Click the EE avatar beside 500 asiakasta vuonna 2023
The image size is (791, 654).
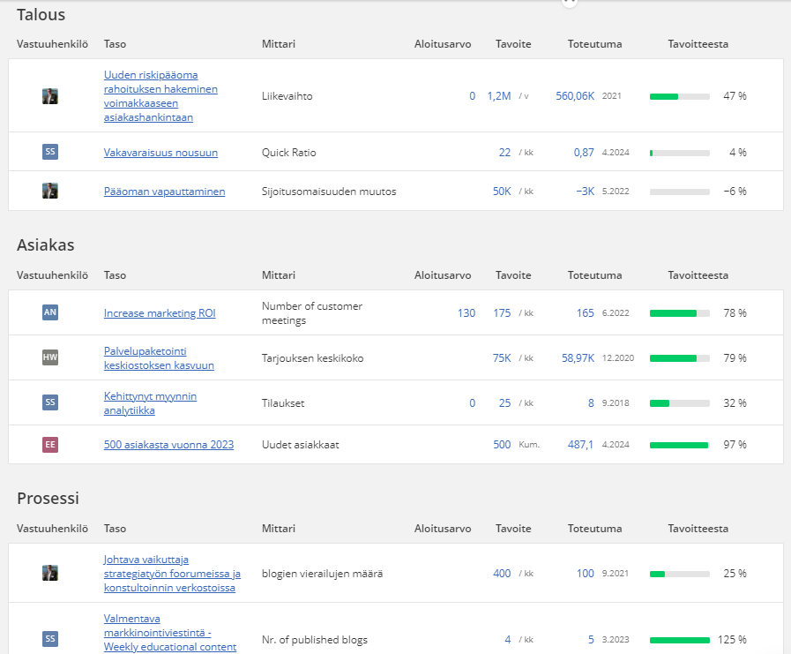50,445
